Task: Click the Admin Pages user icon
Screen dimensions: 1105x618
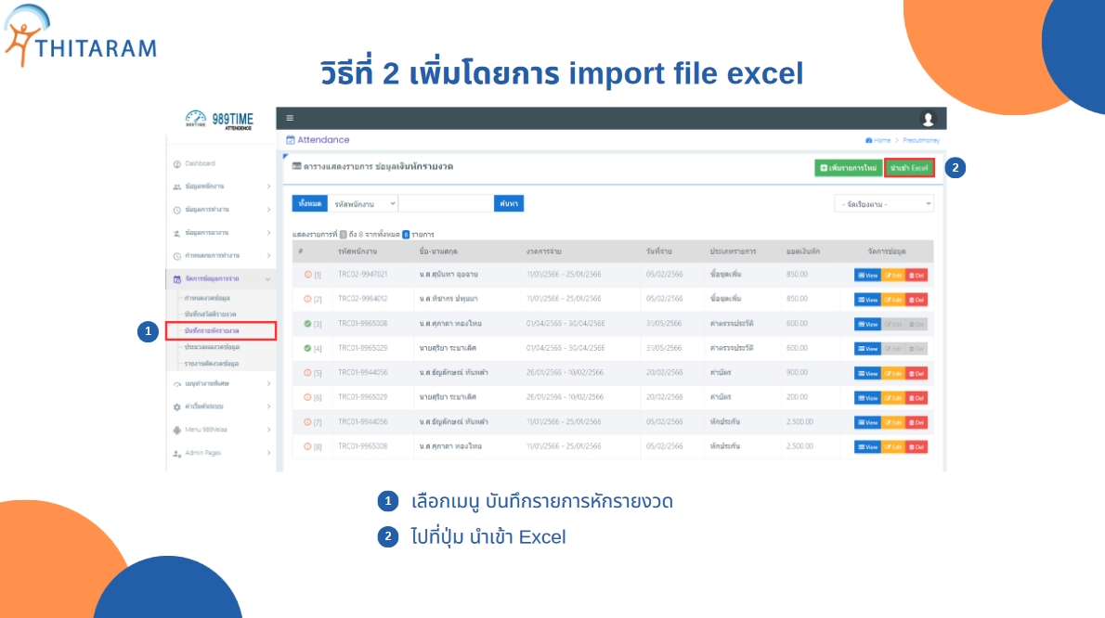Action: pos(176,453)
